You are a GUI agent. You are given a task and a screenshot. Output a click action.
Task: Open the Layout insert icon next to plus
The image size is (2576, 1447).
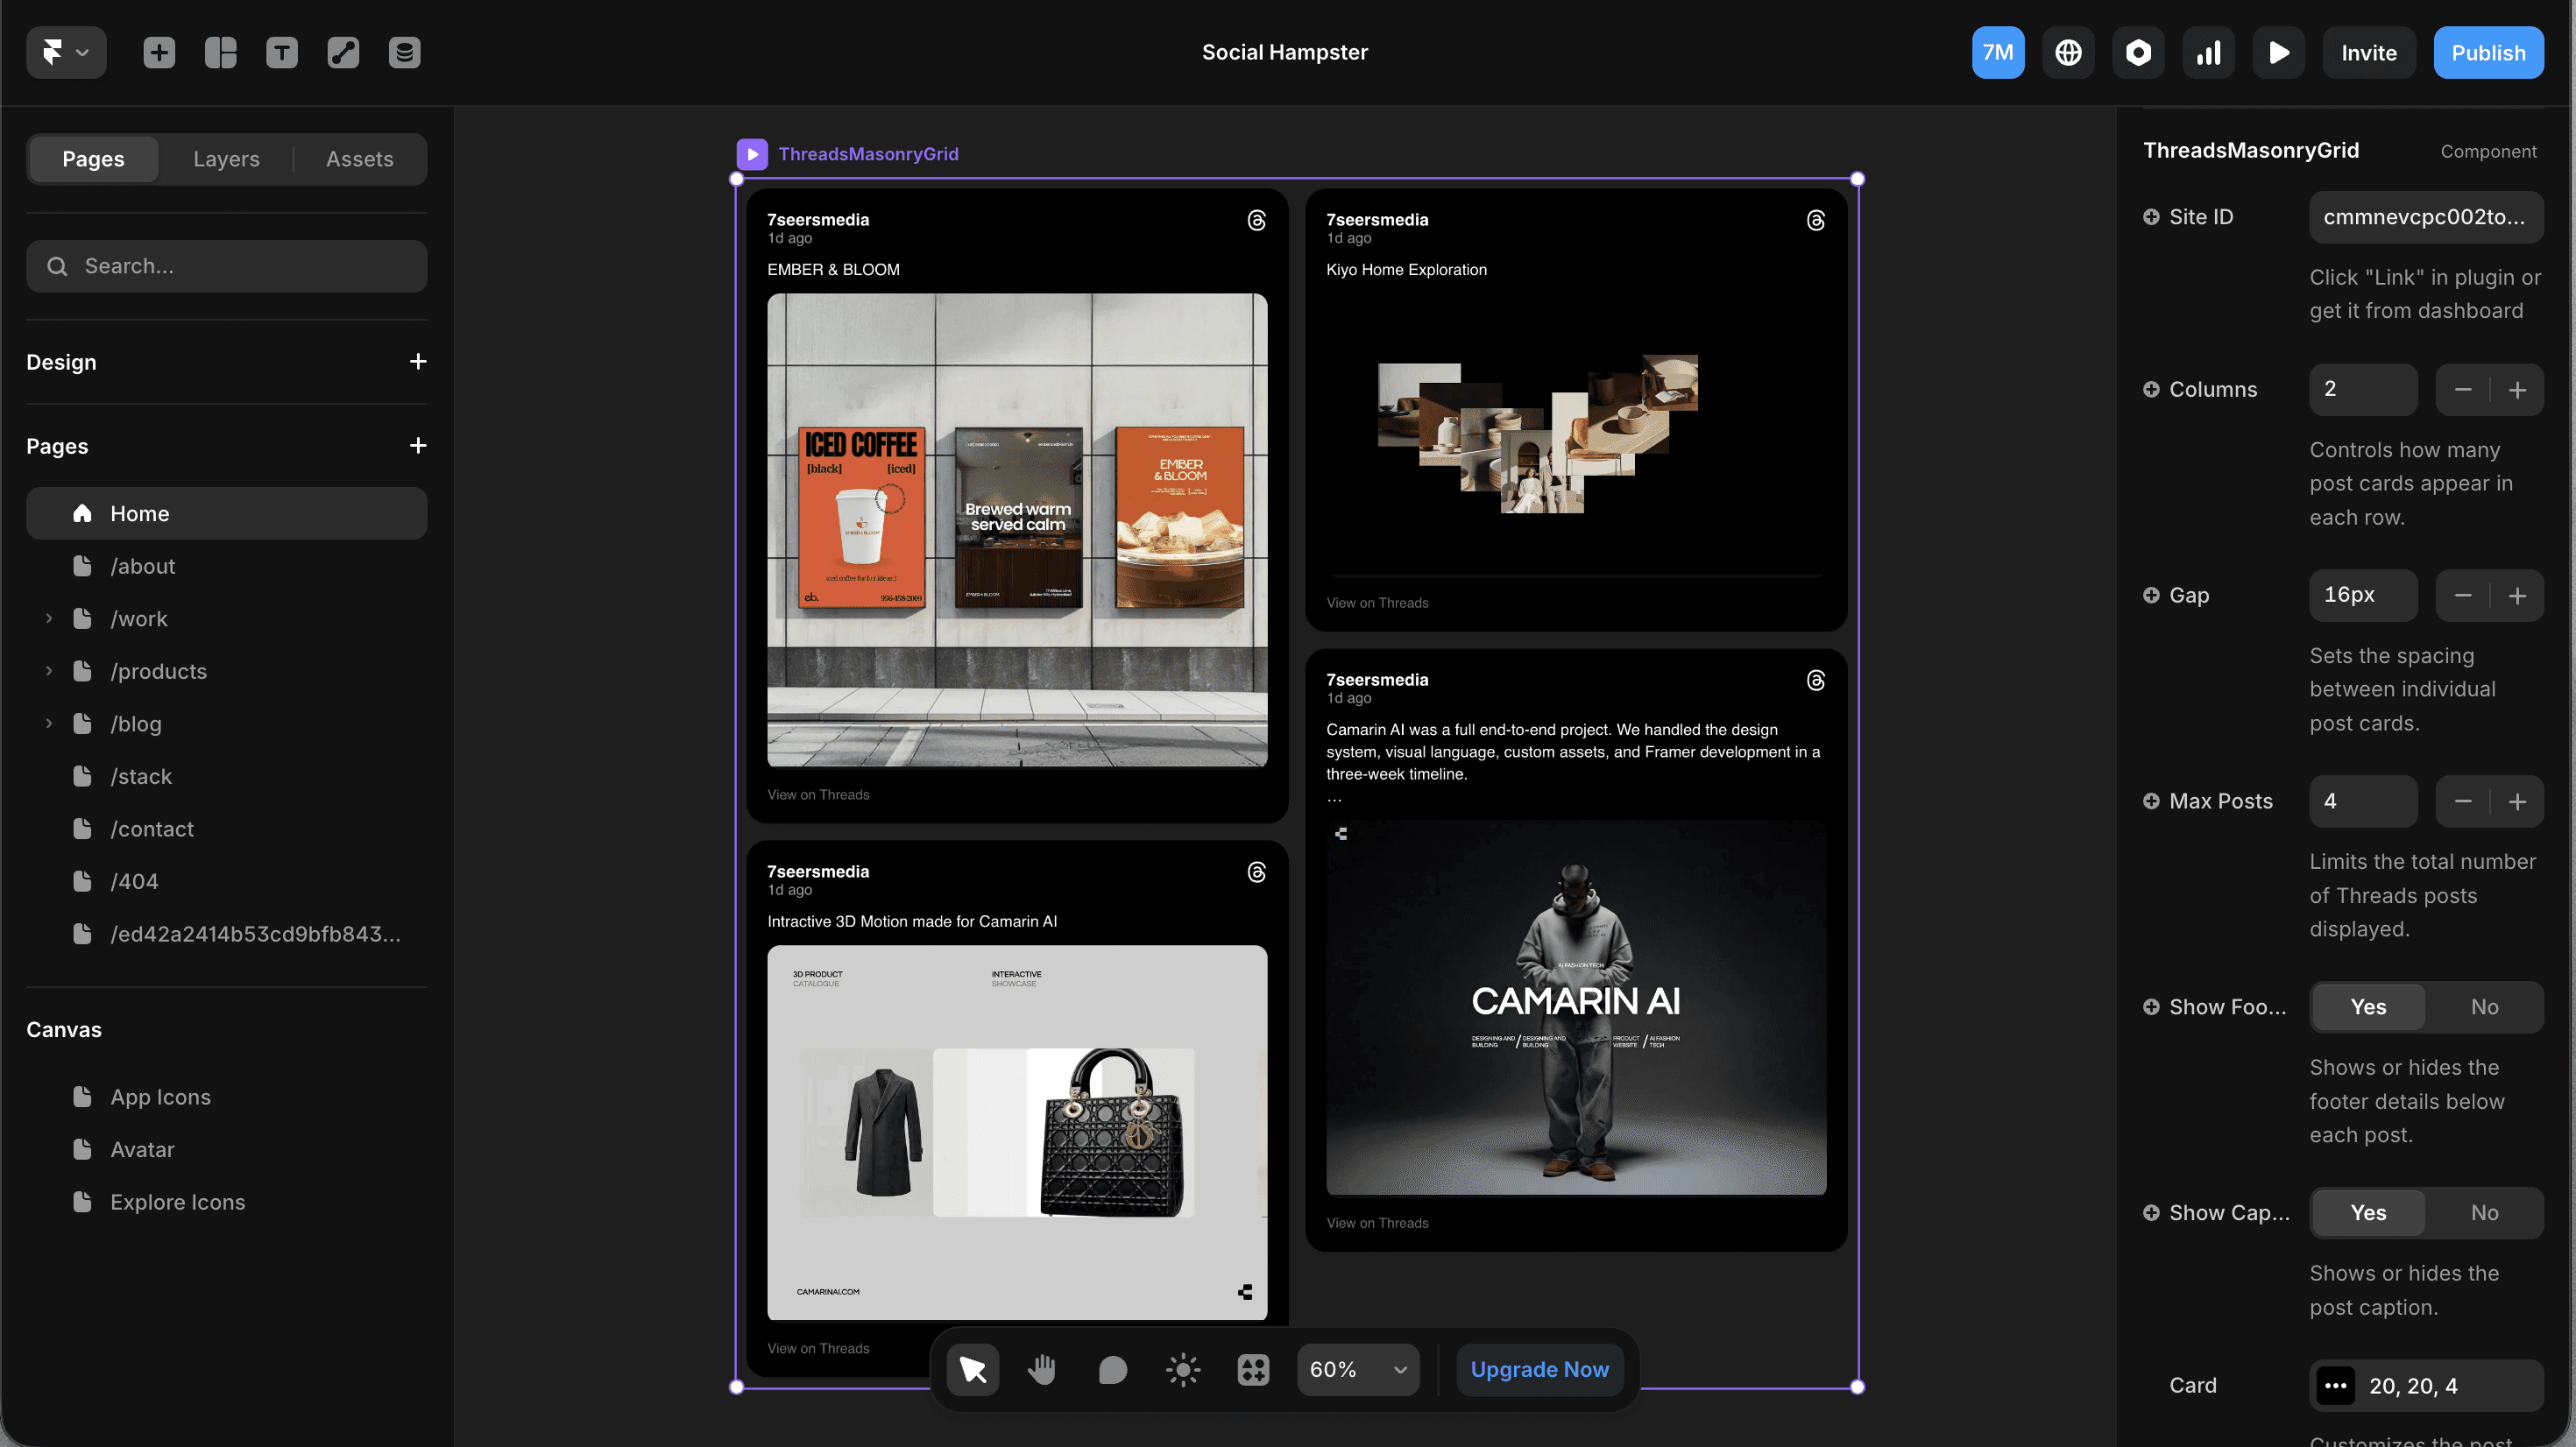pyautogui.click(x=219, y=52)
